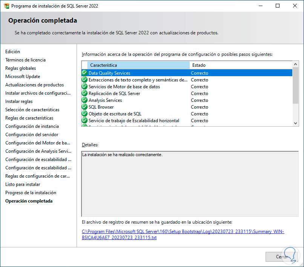Viewport: 304px width, 267px height.
Task: Click the Correcto status of SQL Browser
Action: [x=200, y=107]
